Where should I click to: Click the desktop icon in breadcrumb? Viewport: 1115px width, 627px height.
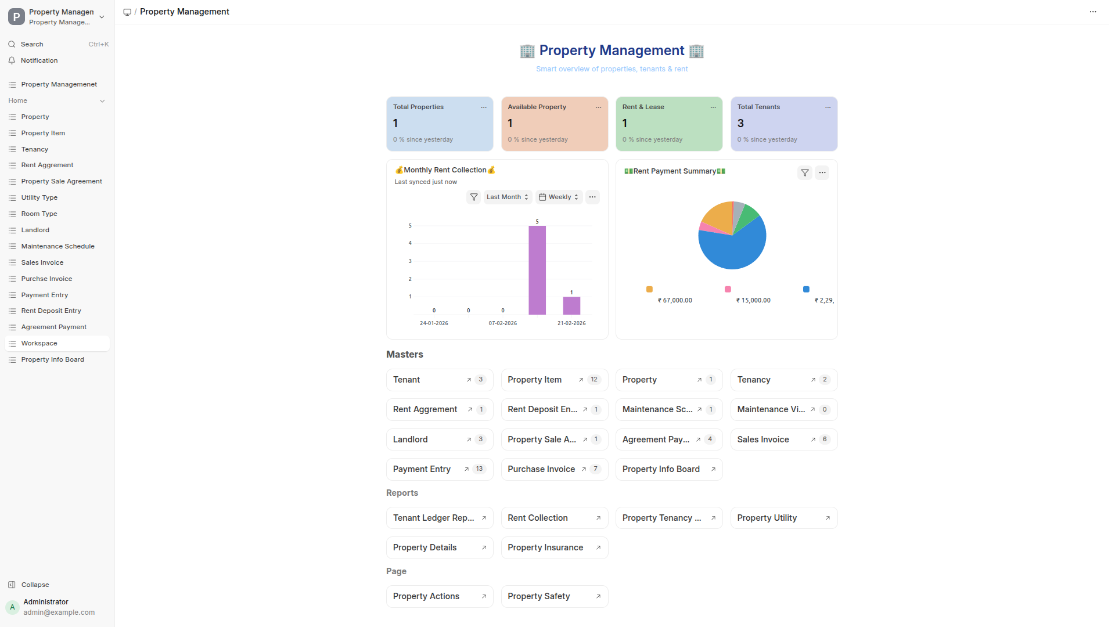127,12
